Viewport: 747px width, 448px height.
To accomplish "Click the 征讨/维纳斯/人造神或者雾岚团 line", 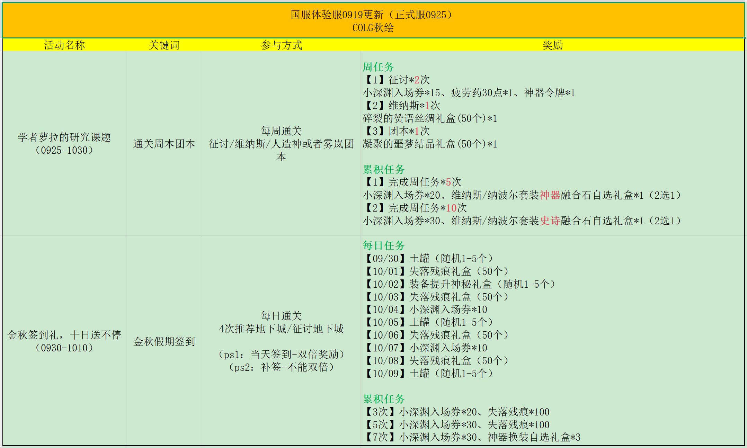I will coord(281,144).
